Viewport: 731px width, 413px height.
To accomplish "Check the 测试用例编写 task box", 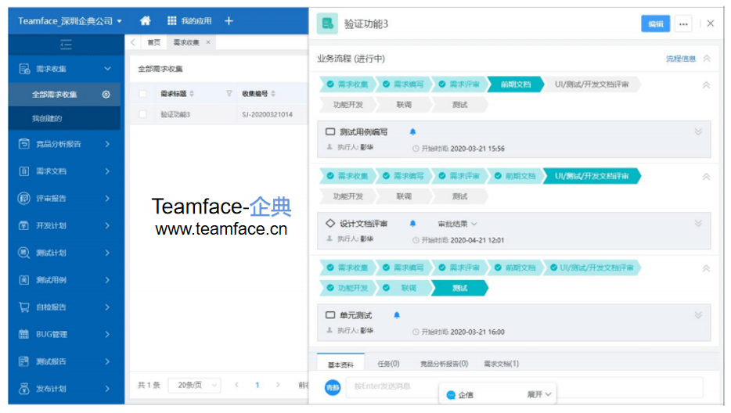I will [330, 132].
